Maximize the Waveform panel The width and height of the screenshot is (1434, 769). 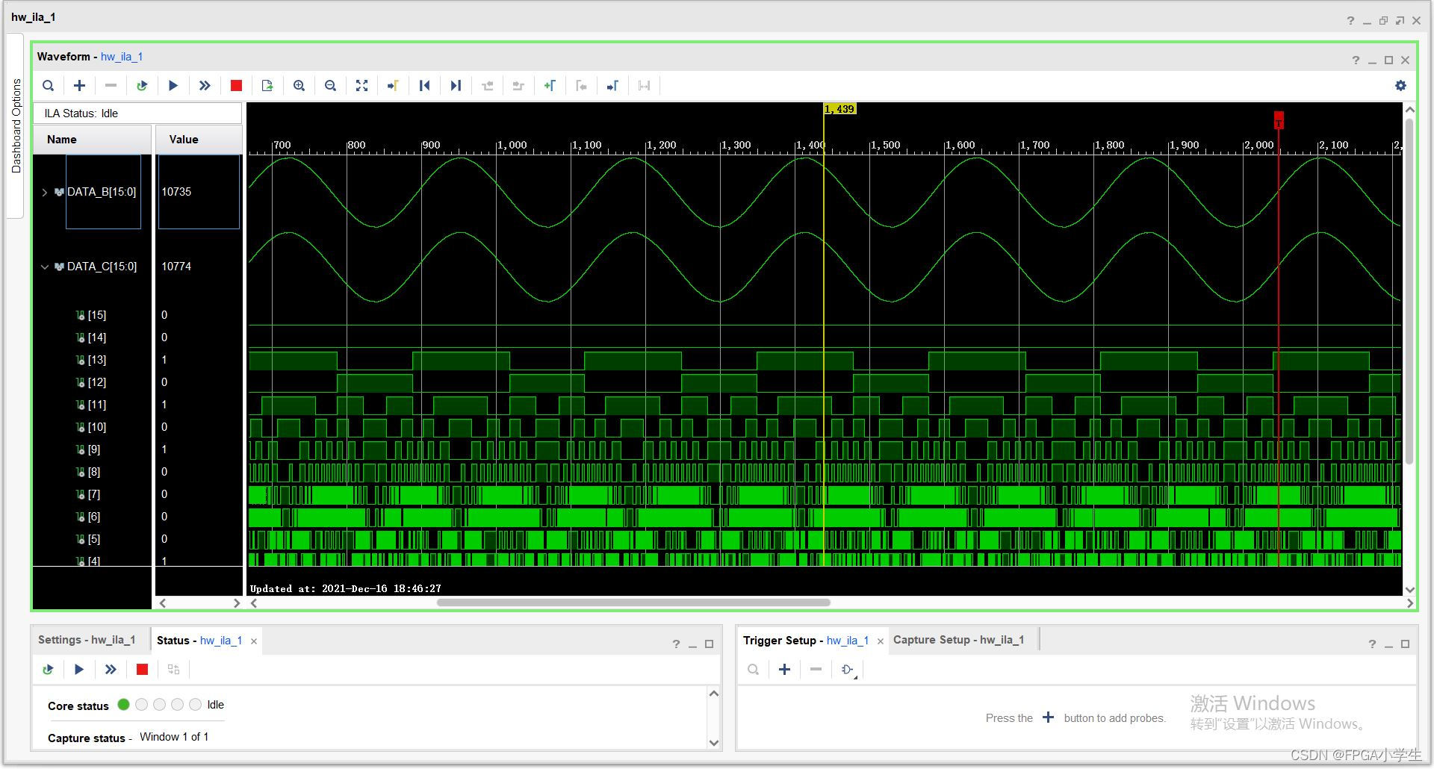pos(1388,60)
